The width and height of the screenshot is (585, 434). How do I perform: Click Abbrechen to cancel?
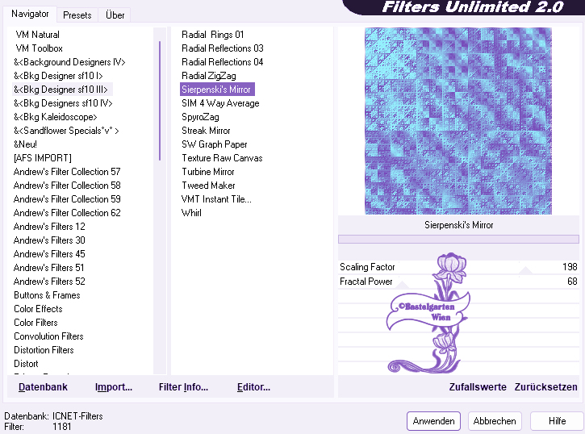495,421
